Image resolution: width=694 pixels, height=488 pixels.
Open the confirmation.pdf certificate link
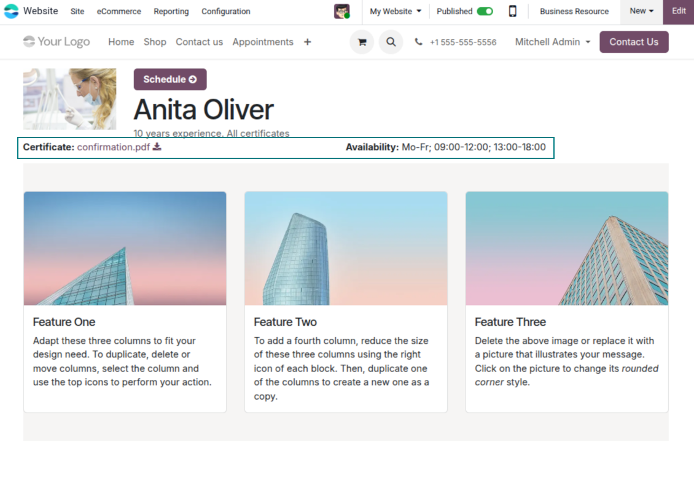click(113, 147)
